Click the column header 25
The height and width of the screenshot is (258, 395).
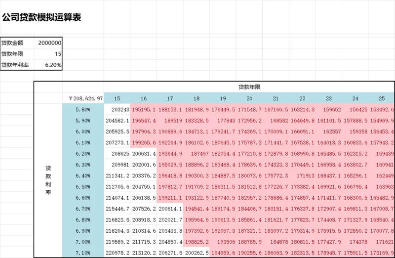click(x=382, y=98)
